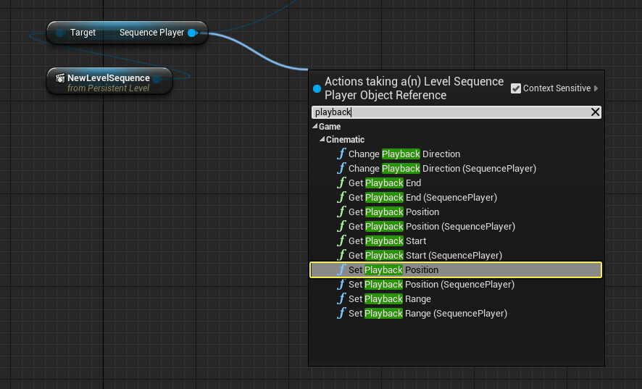Click function icon beside Set Playback Range (SequencePlayer)
Image resolution: width=642 pixels, height=389 pixels.
(x=341, y=314)
